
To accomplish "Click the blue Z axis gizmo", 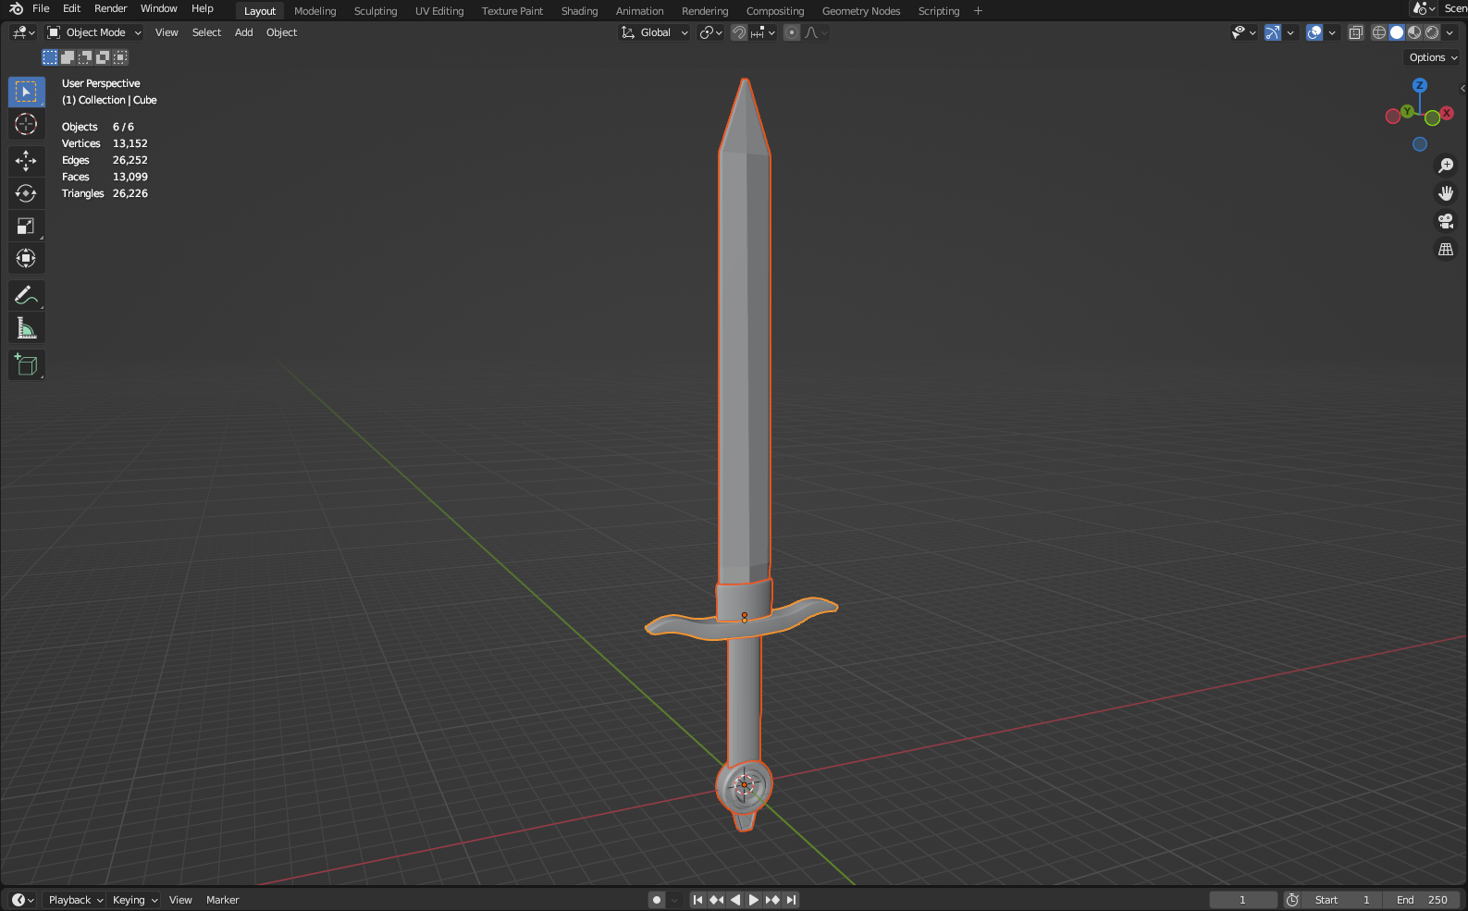I will 1420,85.
